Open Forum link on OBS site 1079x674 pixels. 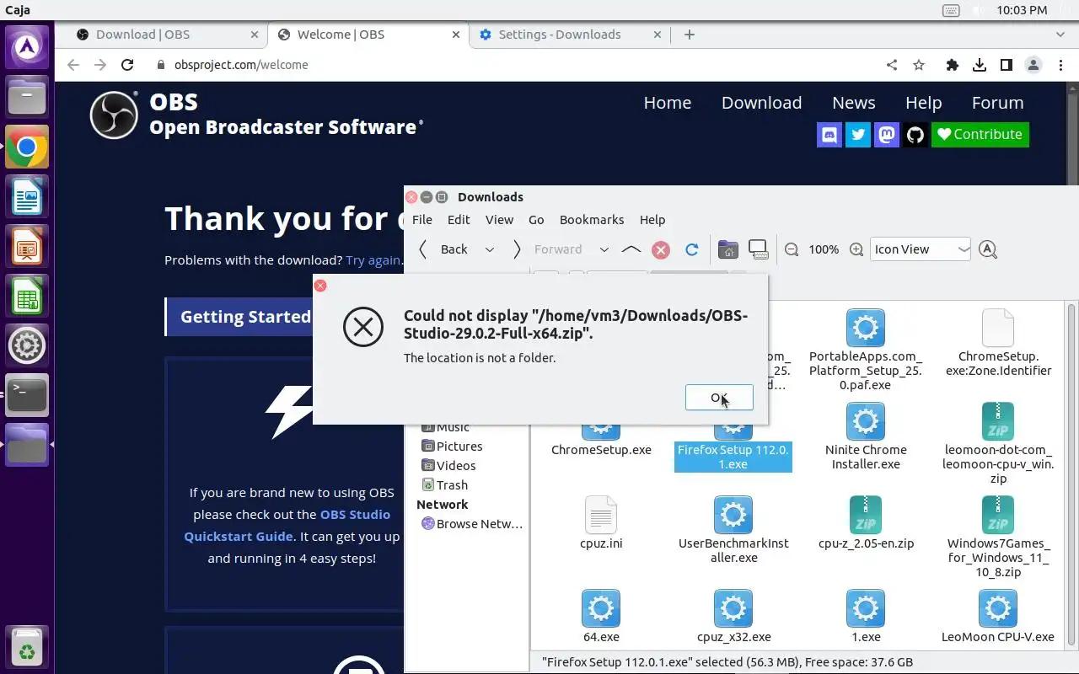point(998,103)
